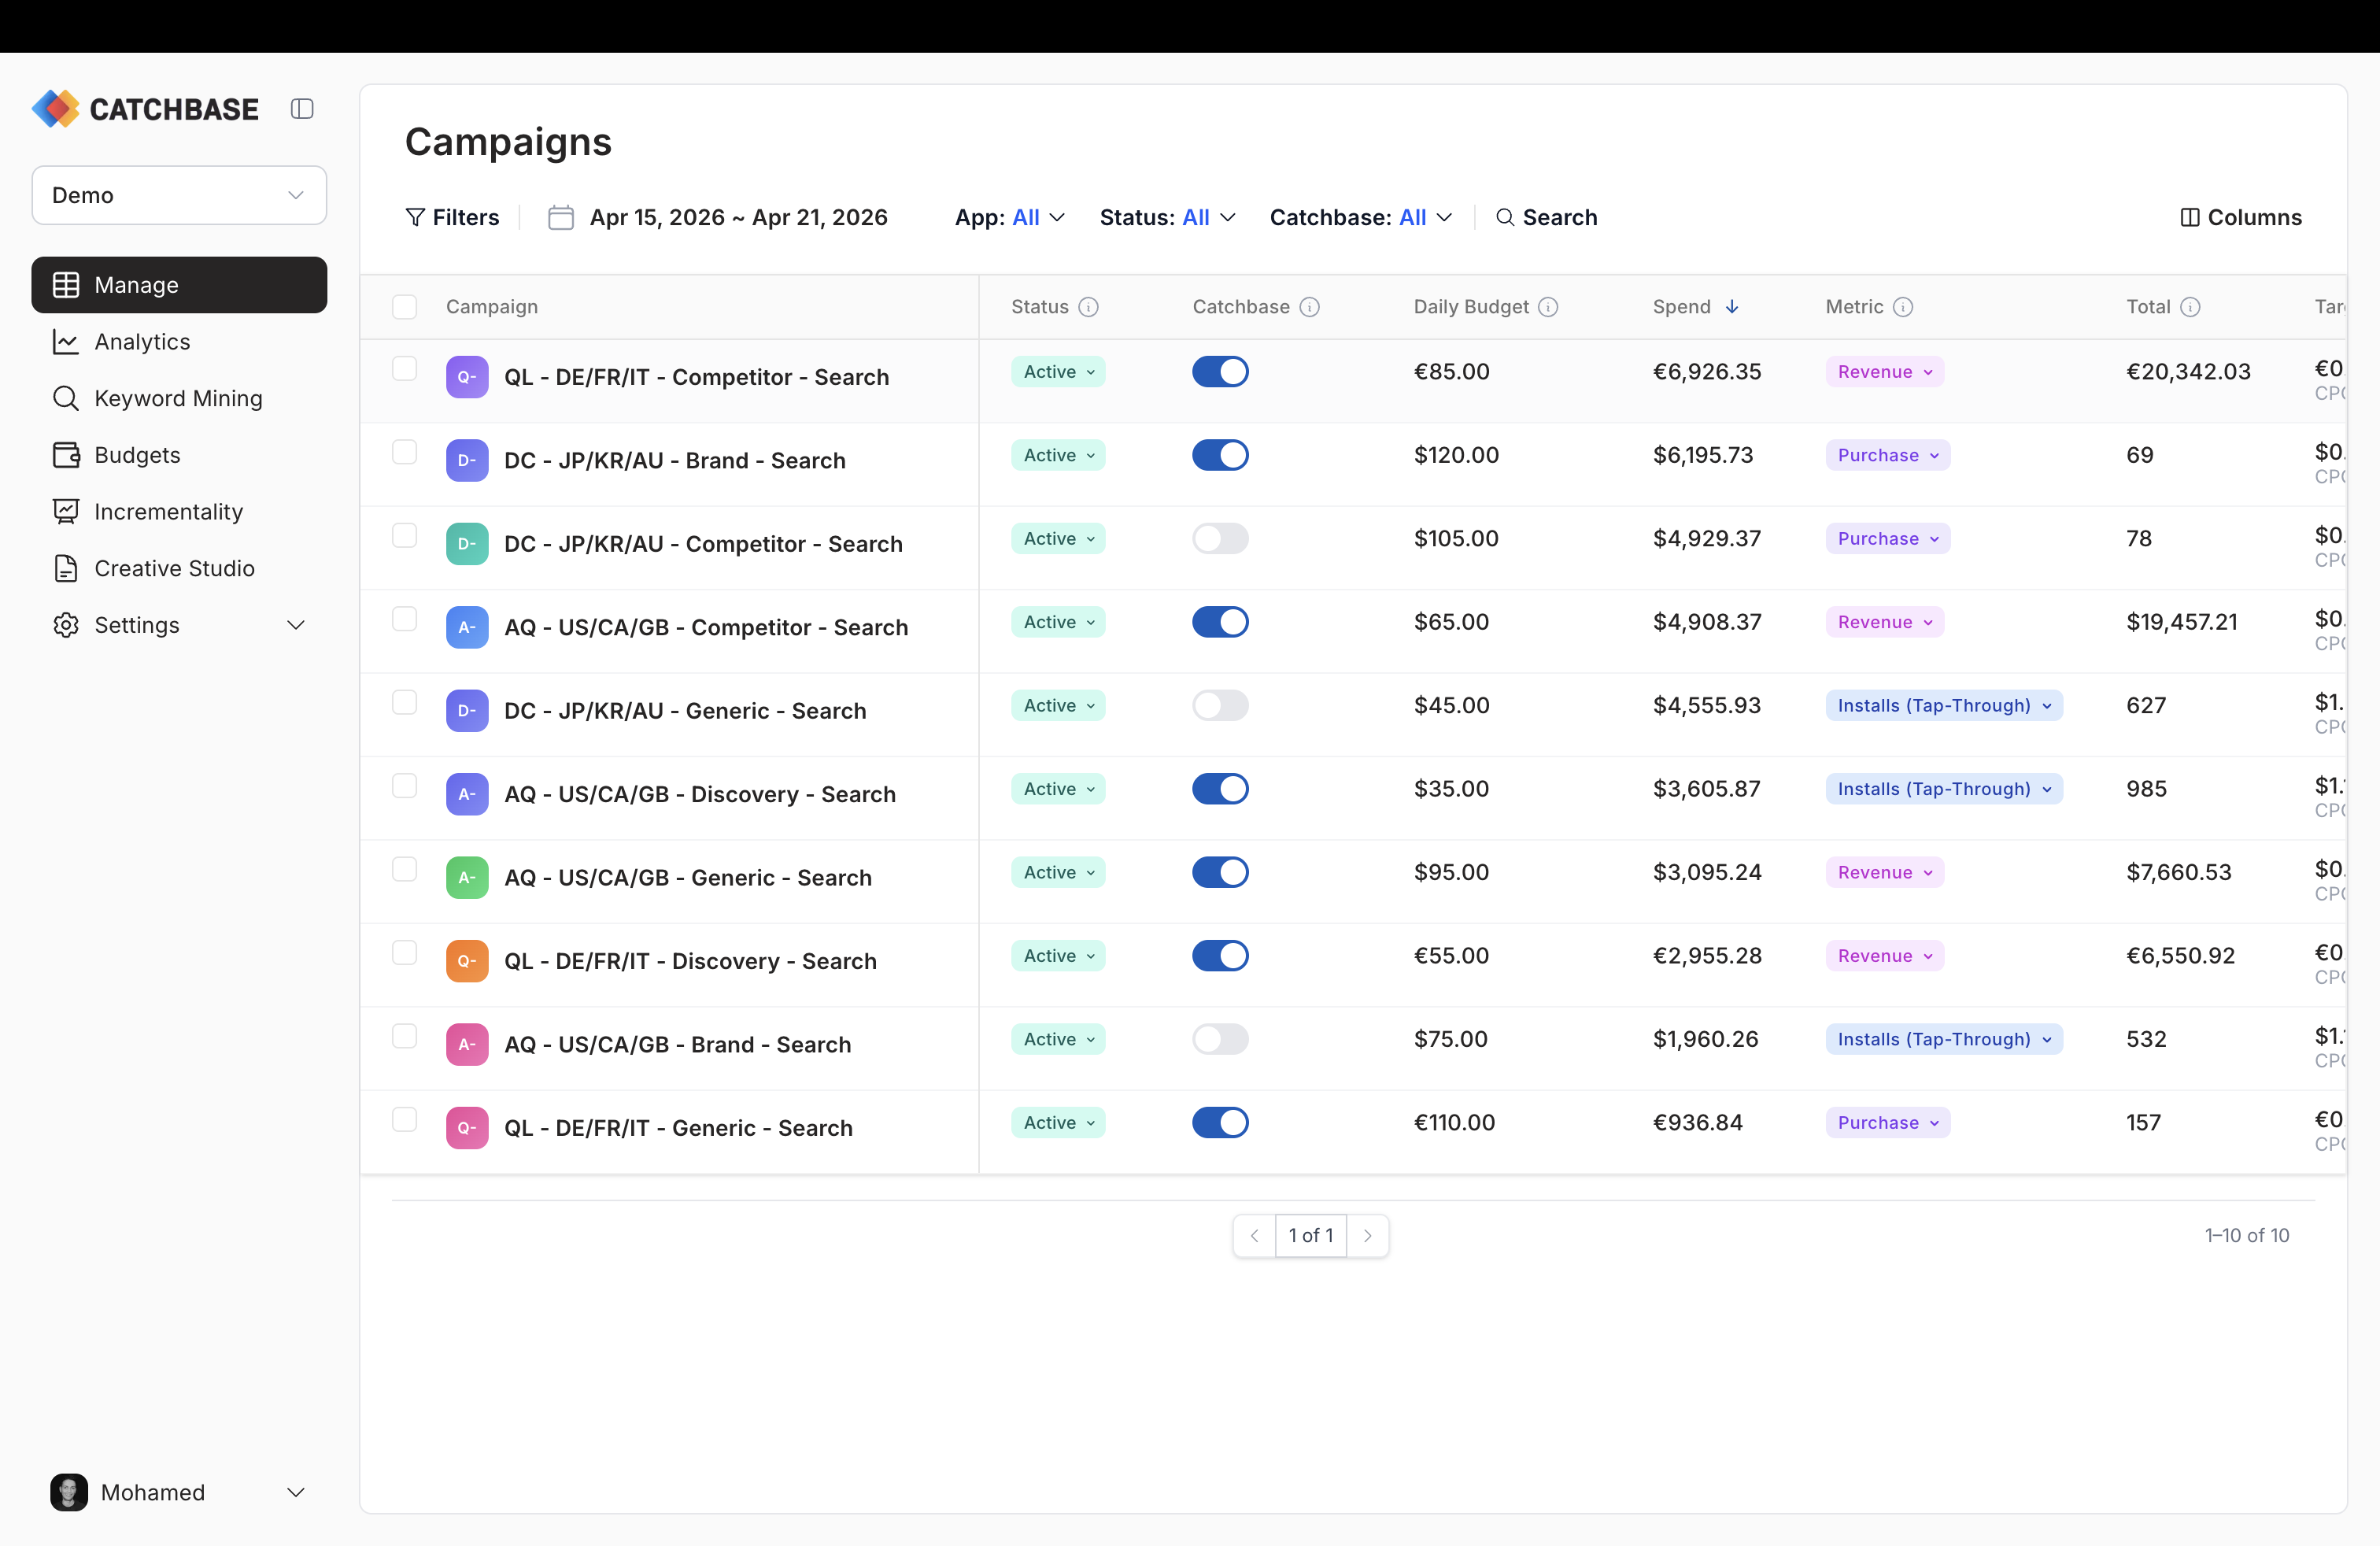Sort the Spend column descending arrow
2380x1546 pixels.
1732,307
